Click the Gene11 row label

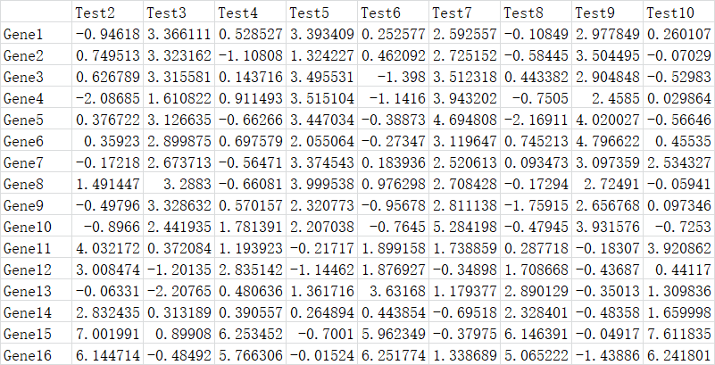[x=36, y=248]
